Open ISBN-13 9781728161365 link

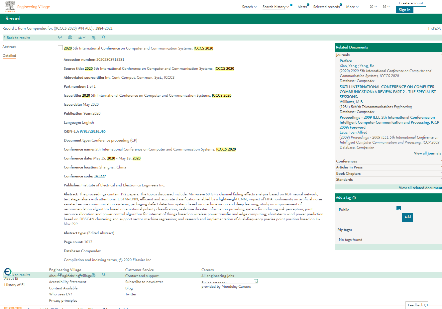pos(93,131)
